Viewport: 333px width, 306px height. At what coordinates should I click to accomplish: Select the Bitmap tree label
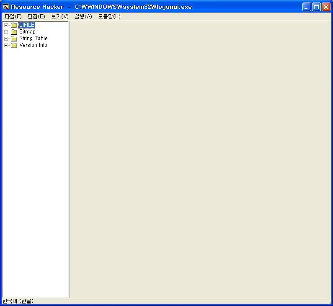click(27, 32)
